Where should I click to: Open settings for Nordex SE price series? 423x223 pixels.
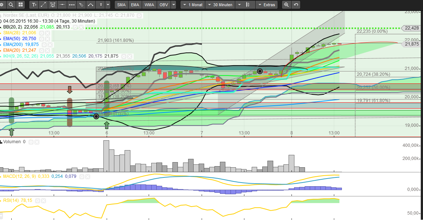pyautogui.click(x=139, y=16)
